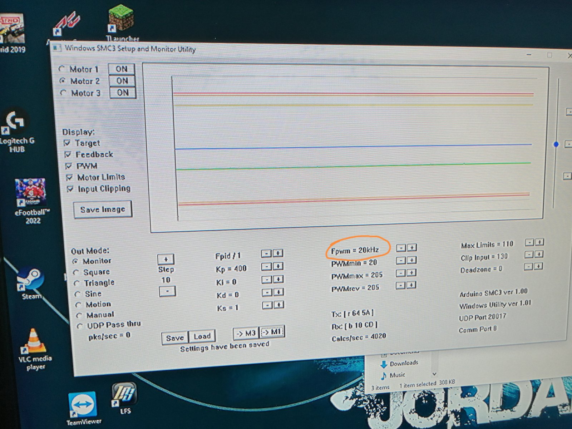Screen dimensions: 572x429
Task: Select Triangle output mode
Action: (x=77, y=283)
